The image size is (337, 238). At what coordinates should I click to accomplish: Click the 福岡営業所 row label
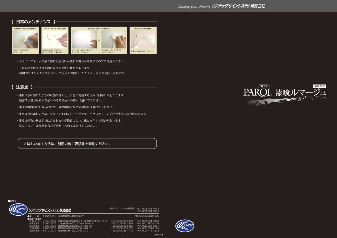point(34,231)
